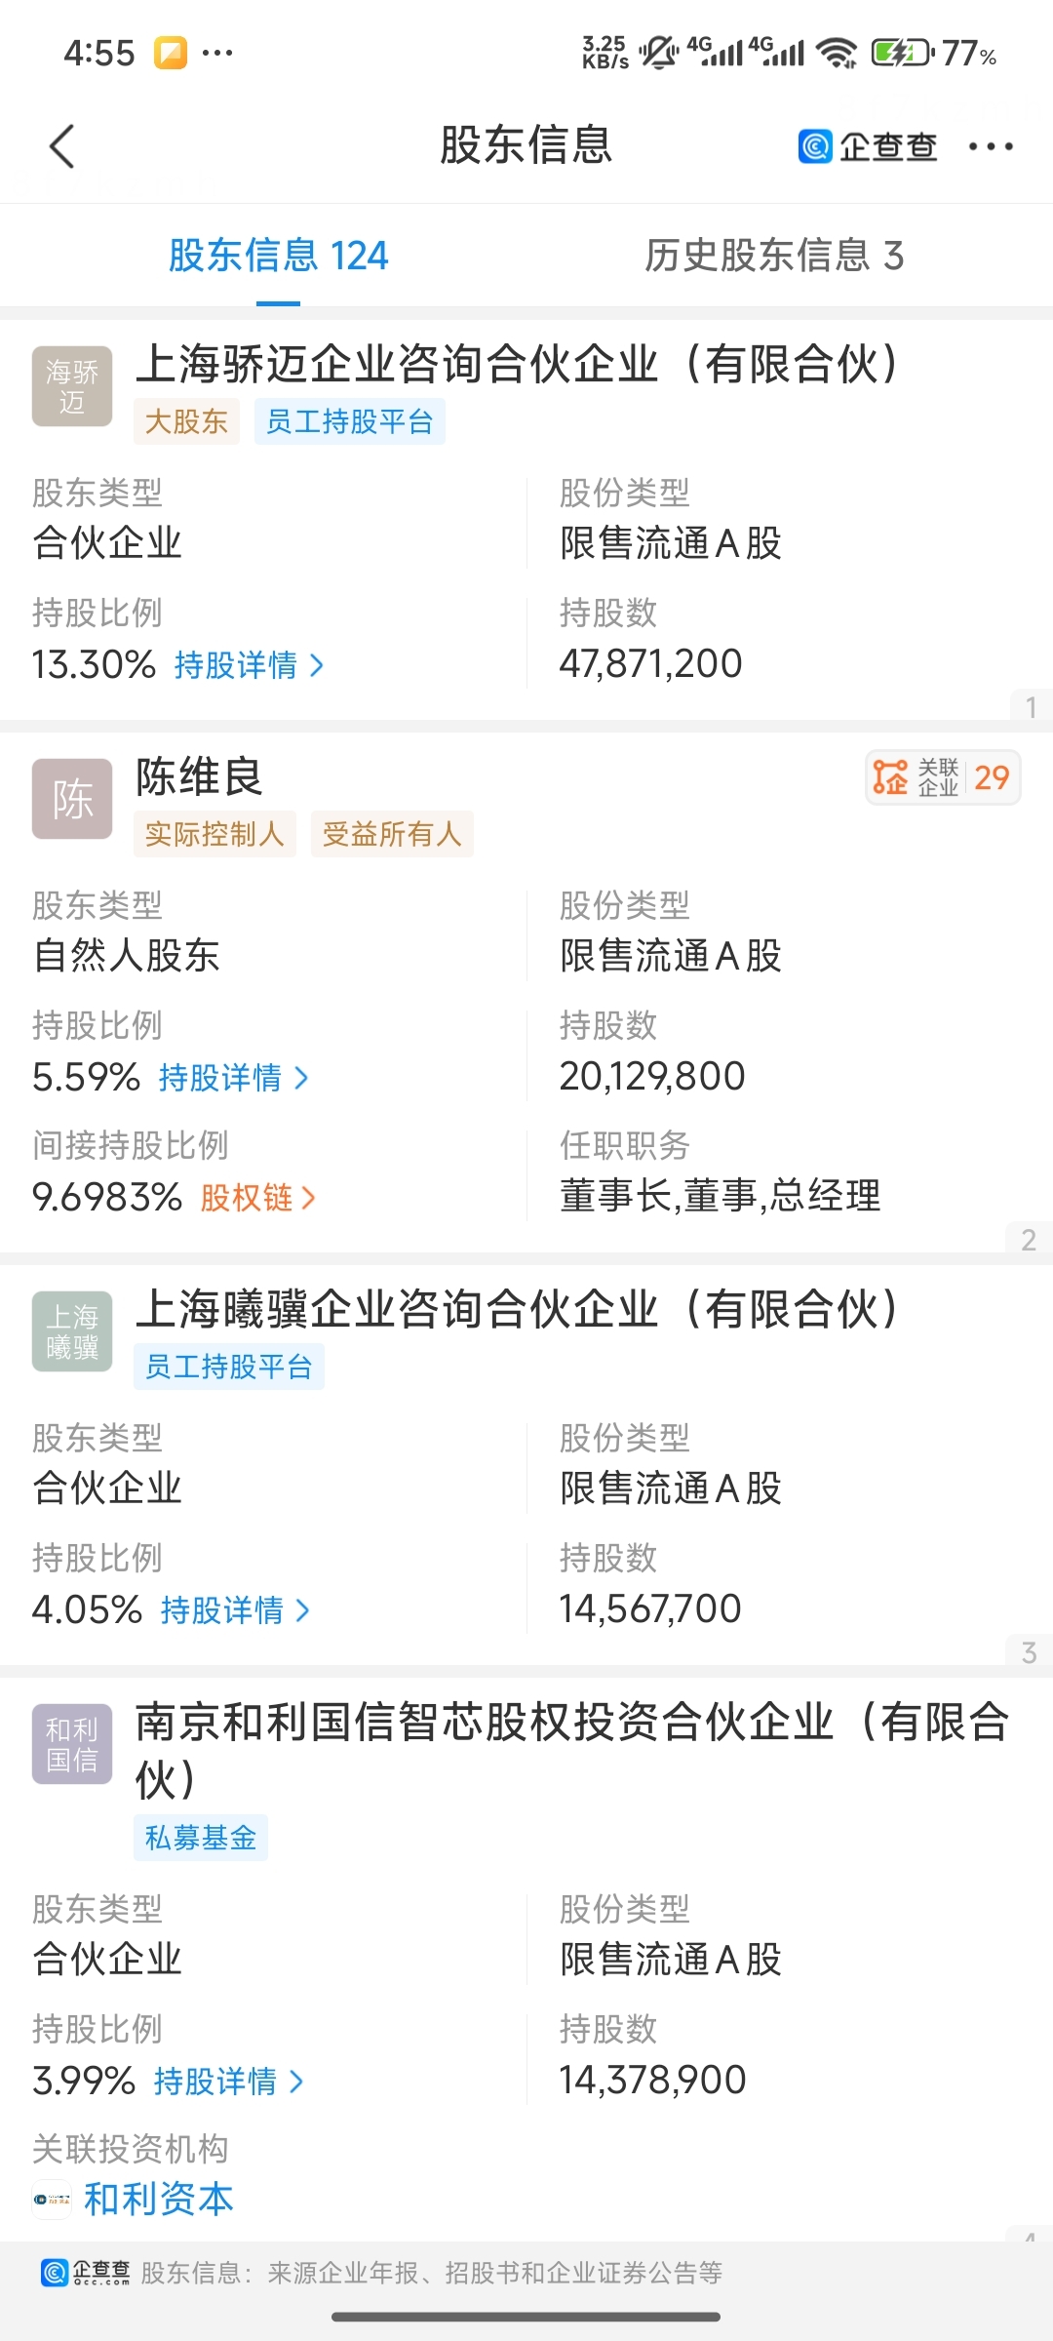1053x2341 pixels.
Task: Tap the 和利资本 logo icon
Action: coord(52,2200)
